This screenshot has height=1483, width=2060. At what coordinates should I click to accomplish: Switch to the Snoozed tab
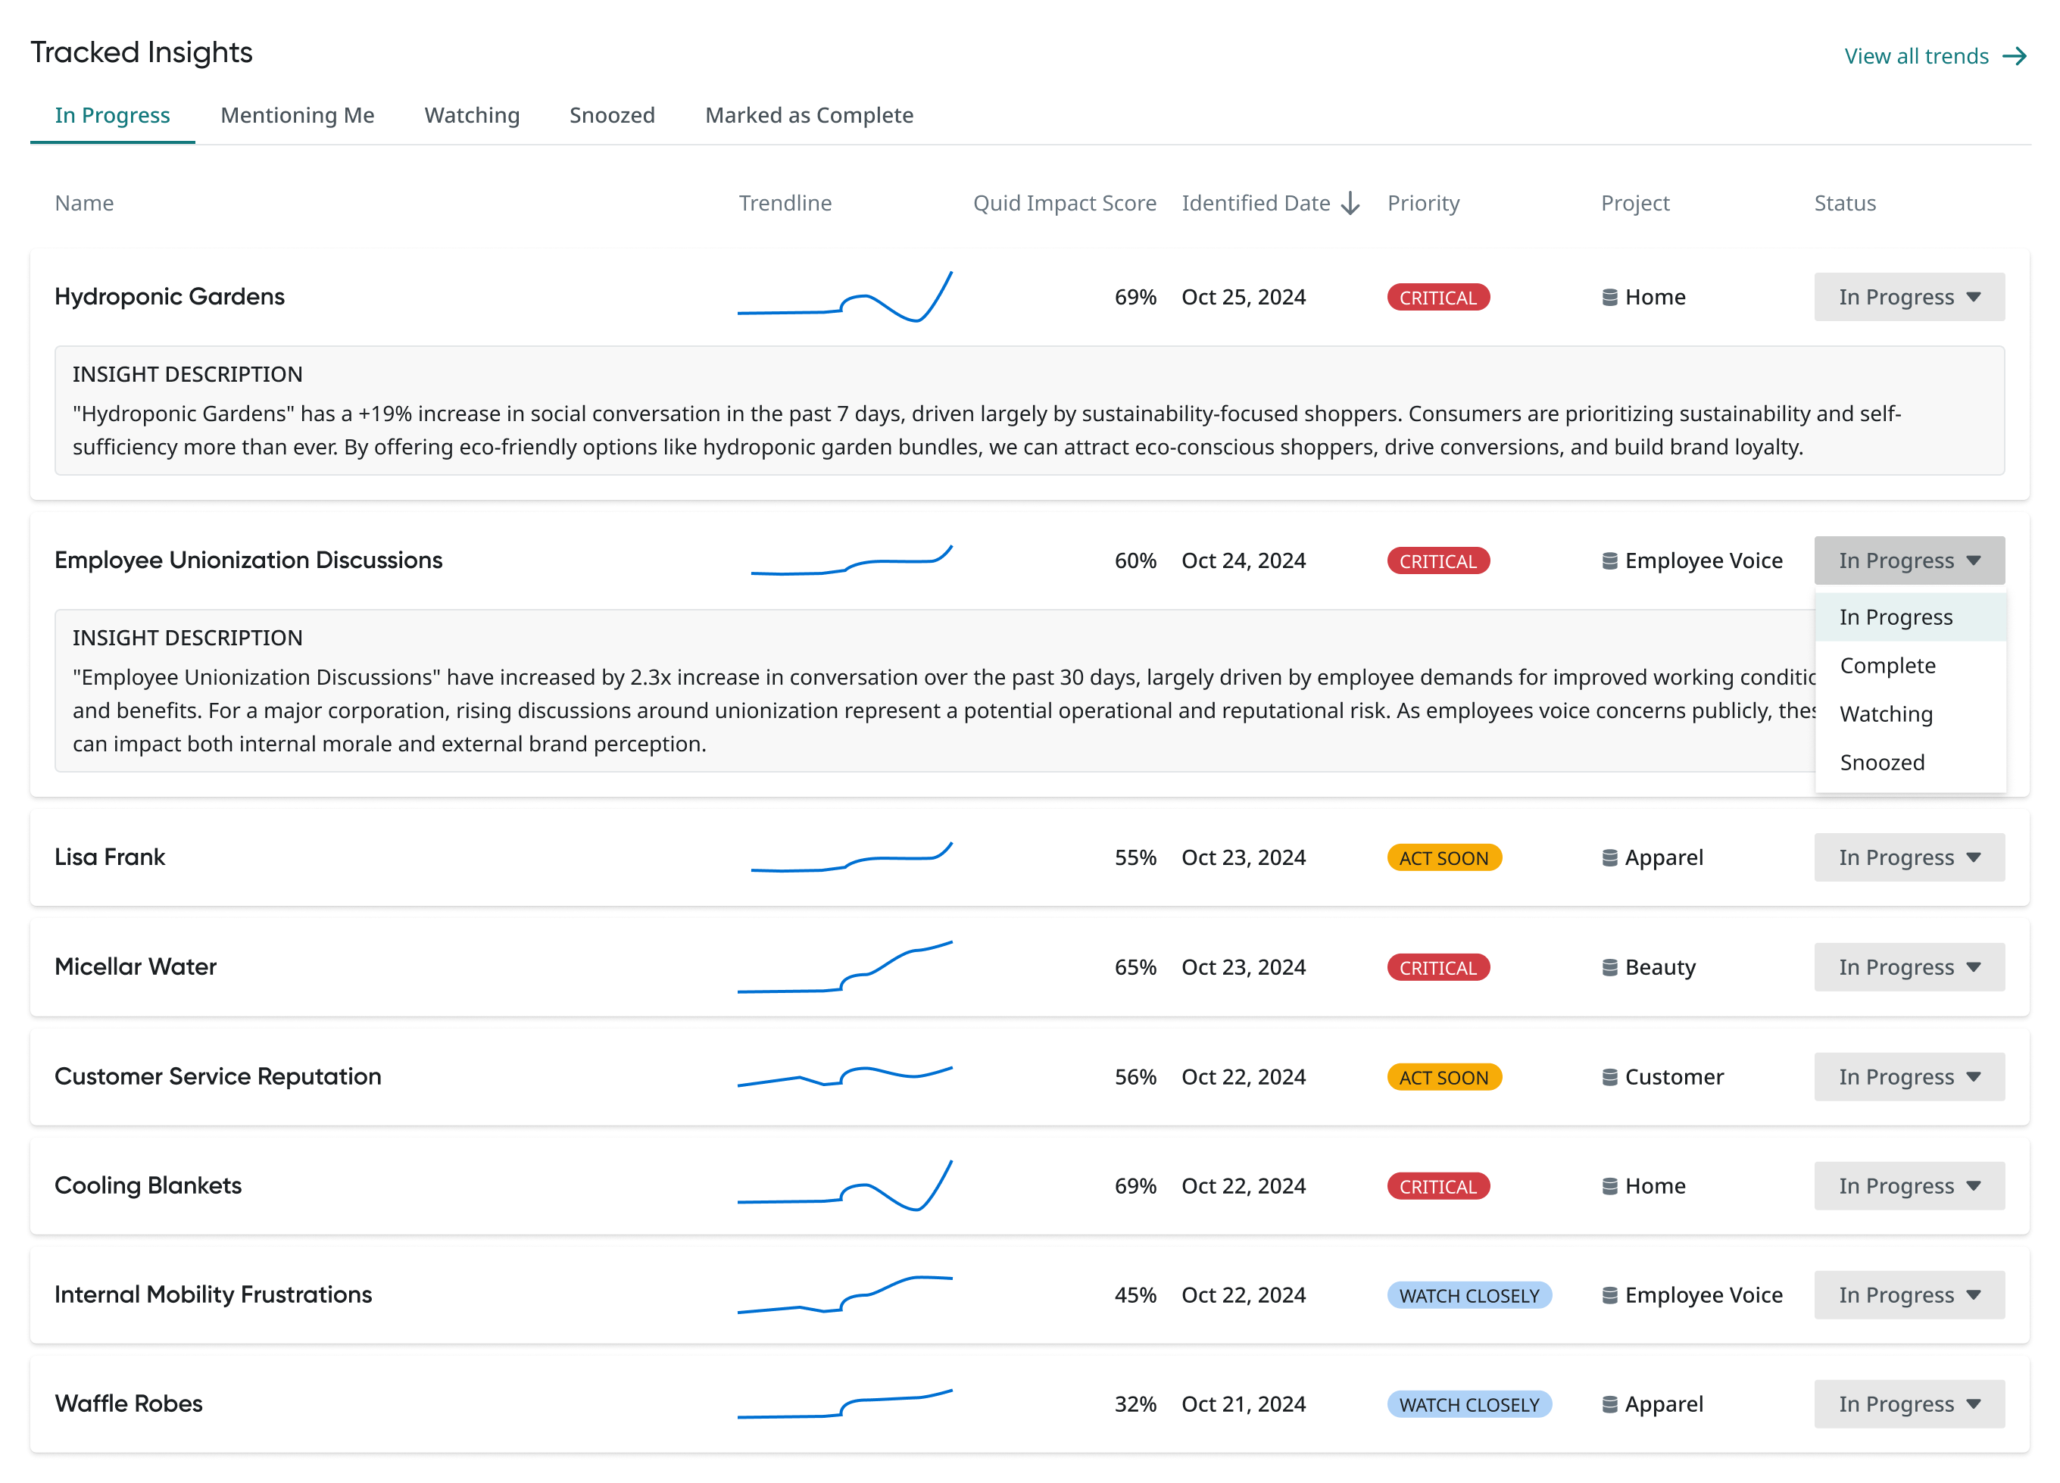612,115
